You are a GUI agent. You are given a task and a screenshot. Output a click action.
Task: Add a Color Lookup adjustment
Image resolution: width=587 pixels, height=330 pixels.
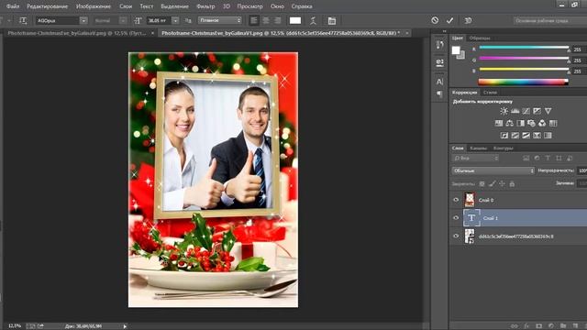[553, 123]
